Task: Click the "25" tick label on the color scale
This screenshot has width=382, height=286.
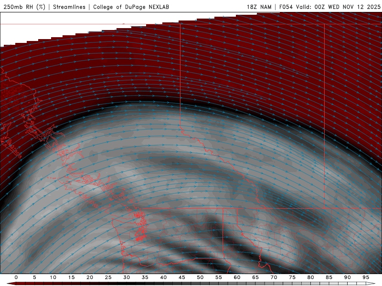Action: pos(108,277)
